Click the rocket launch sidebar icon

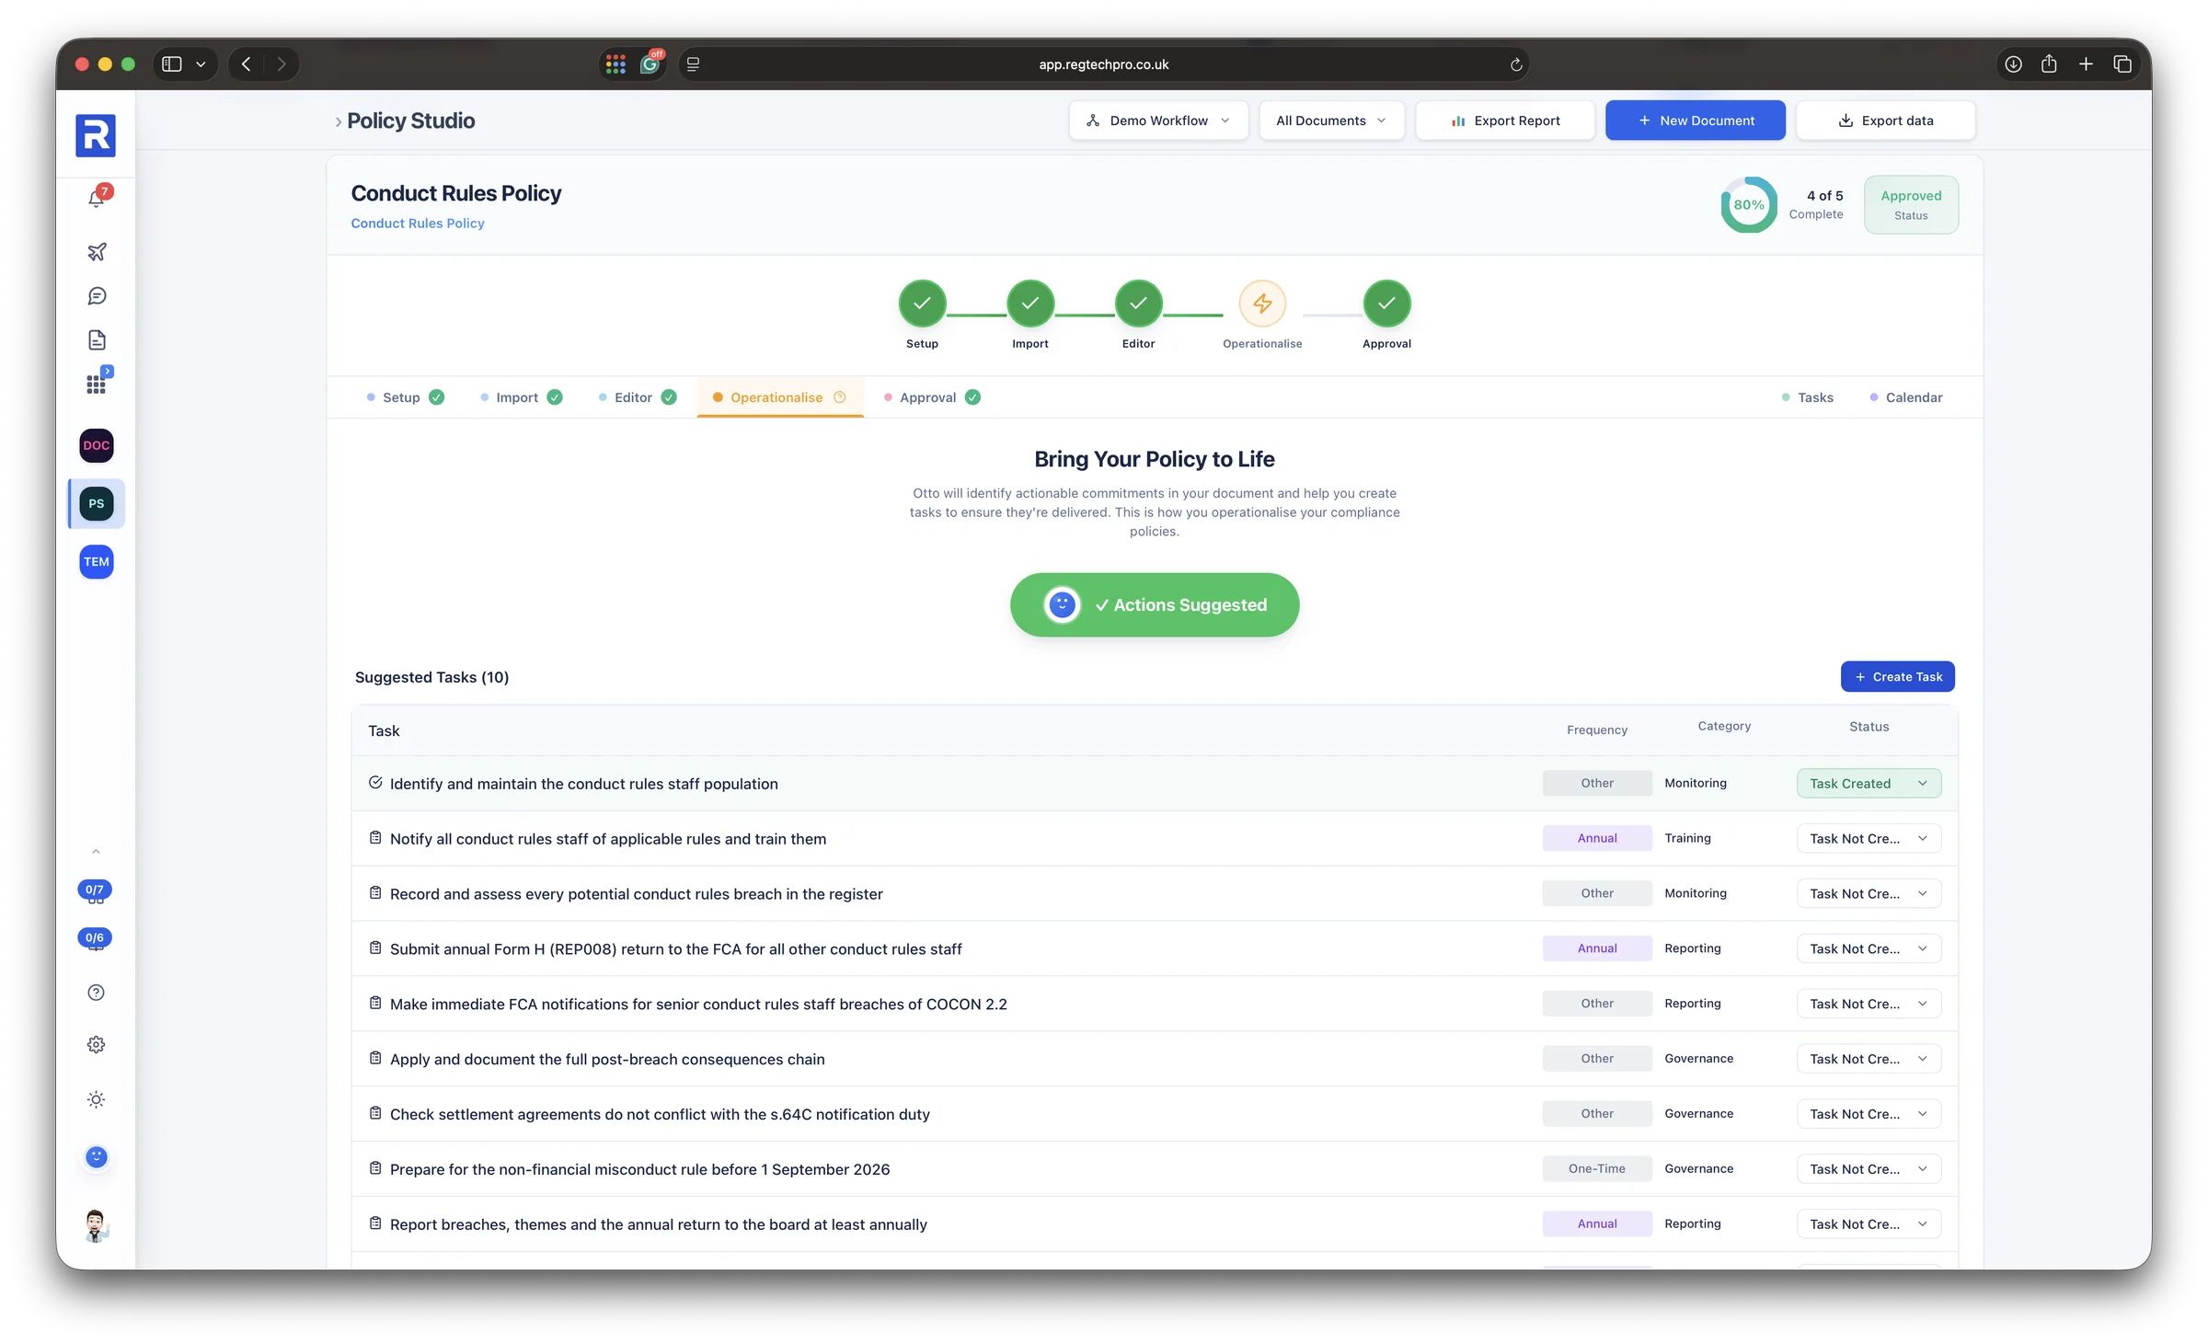(97, 251)
